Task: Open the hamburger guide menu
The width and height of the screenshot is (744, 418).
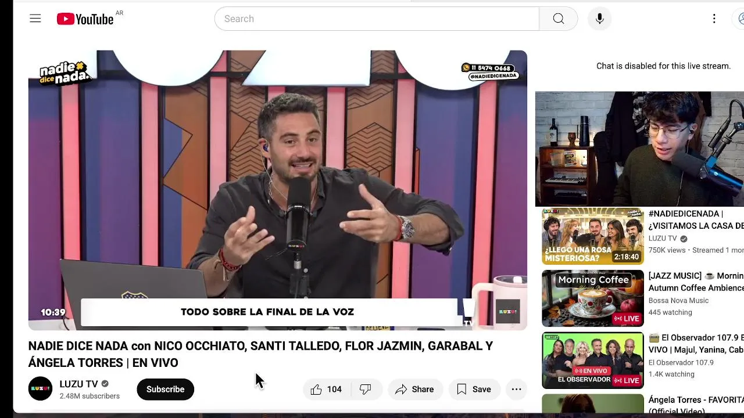Action: click(x=35, y=19)
